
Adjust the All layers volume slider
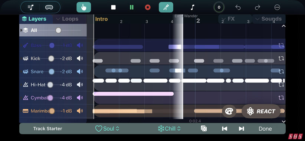point(58,30)
